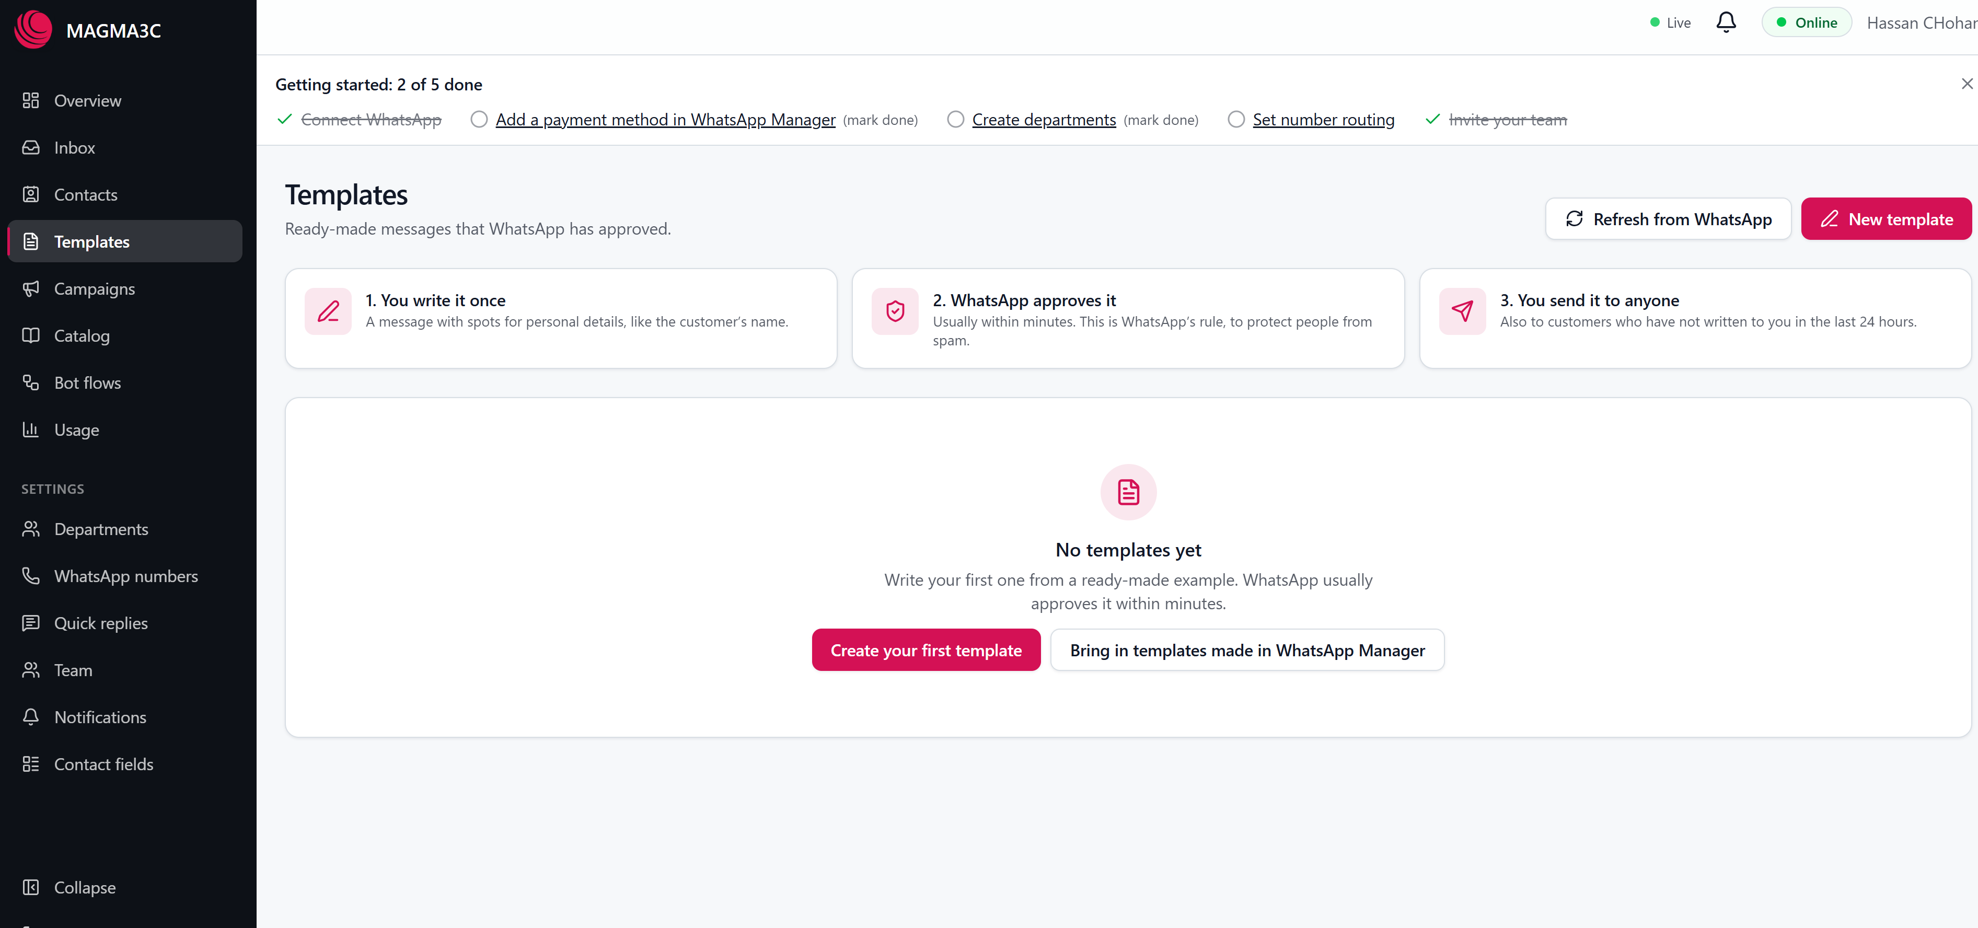The width and height of the screenshot is (1978, 928).
Task: Open the Set number routing link
Action: coord(1323,120)
